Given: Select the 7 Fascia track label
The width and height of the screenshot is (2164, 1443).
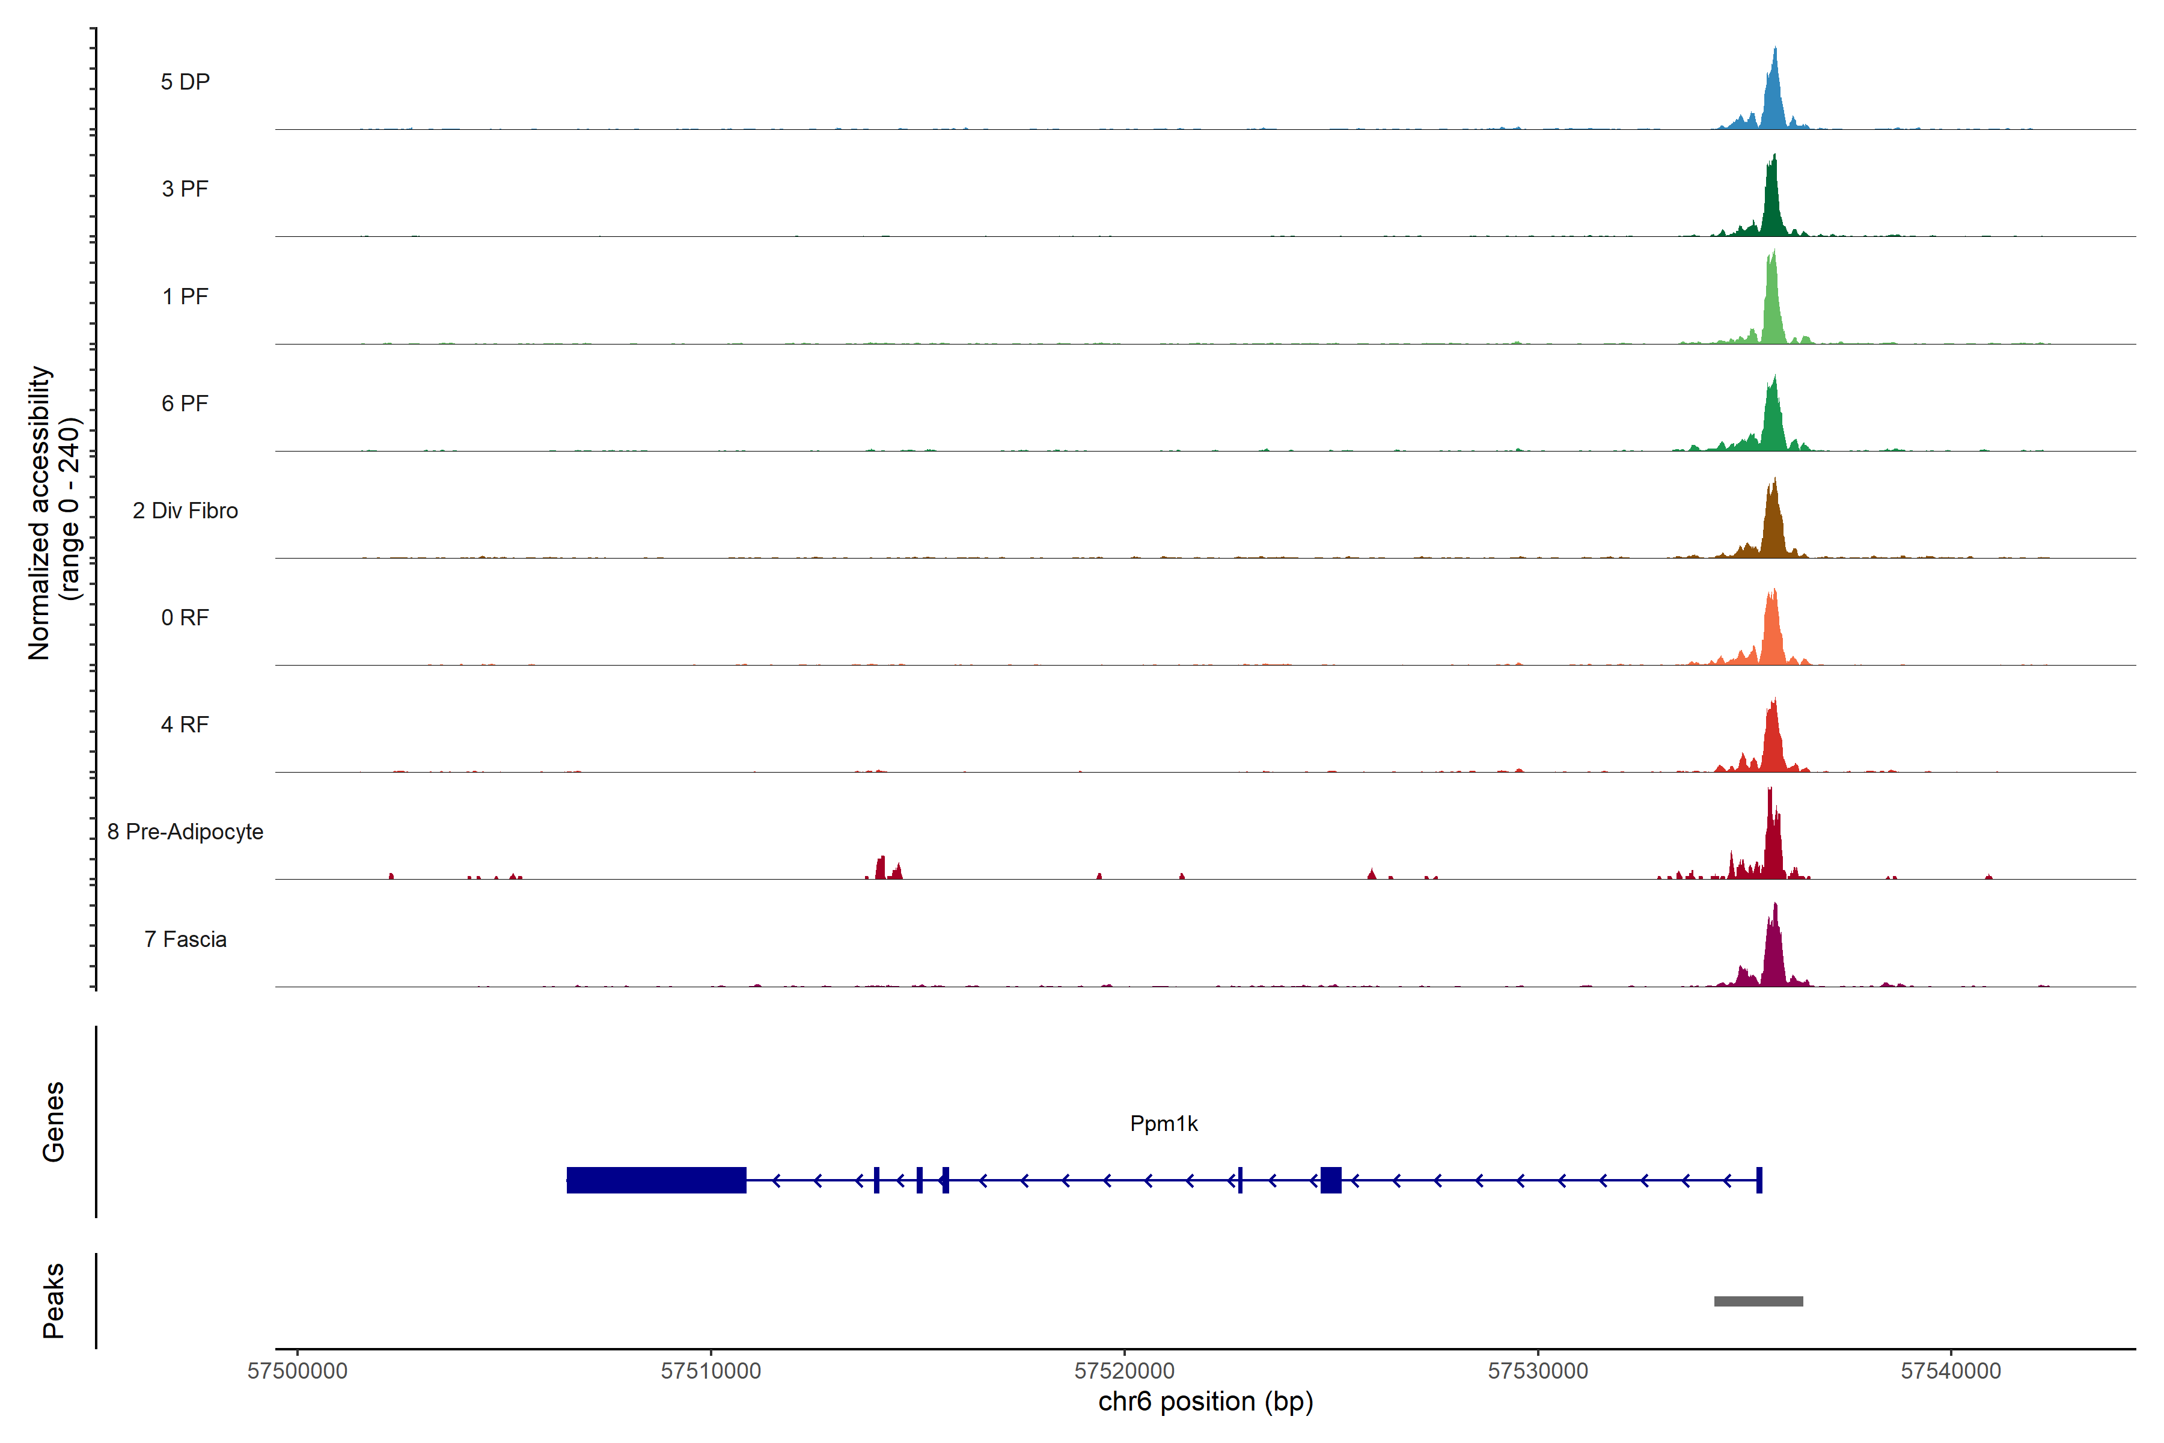Looking at the screenshot, I should (x=185, y=939).
